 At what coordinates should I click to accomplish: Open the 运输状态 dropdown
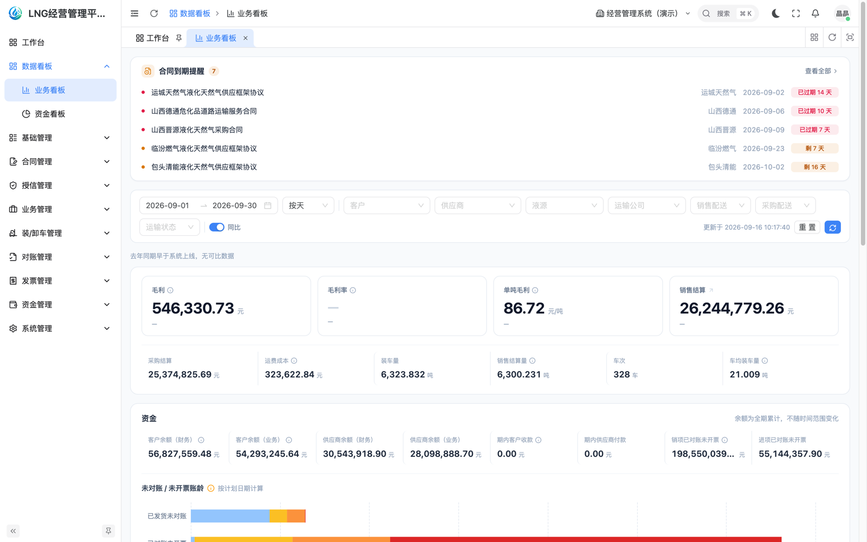click(x=170, y=227)
